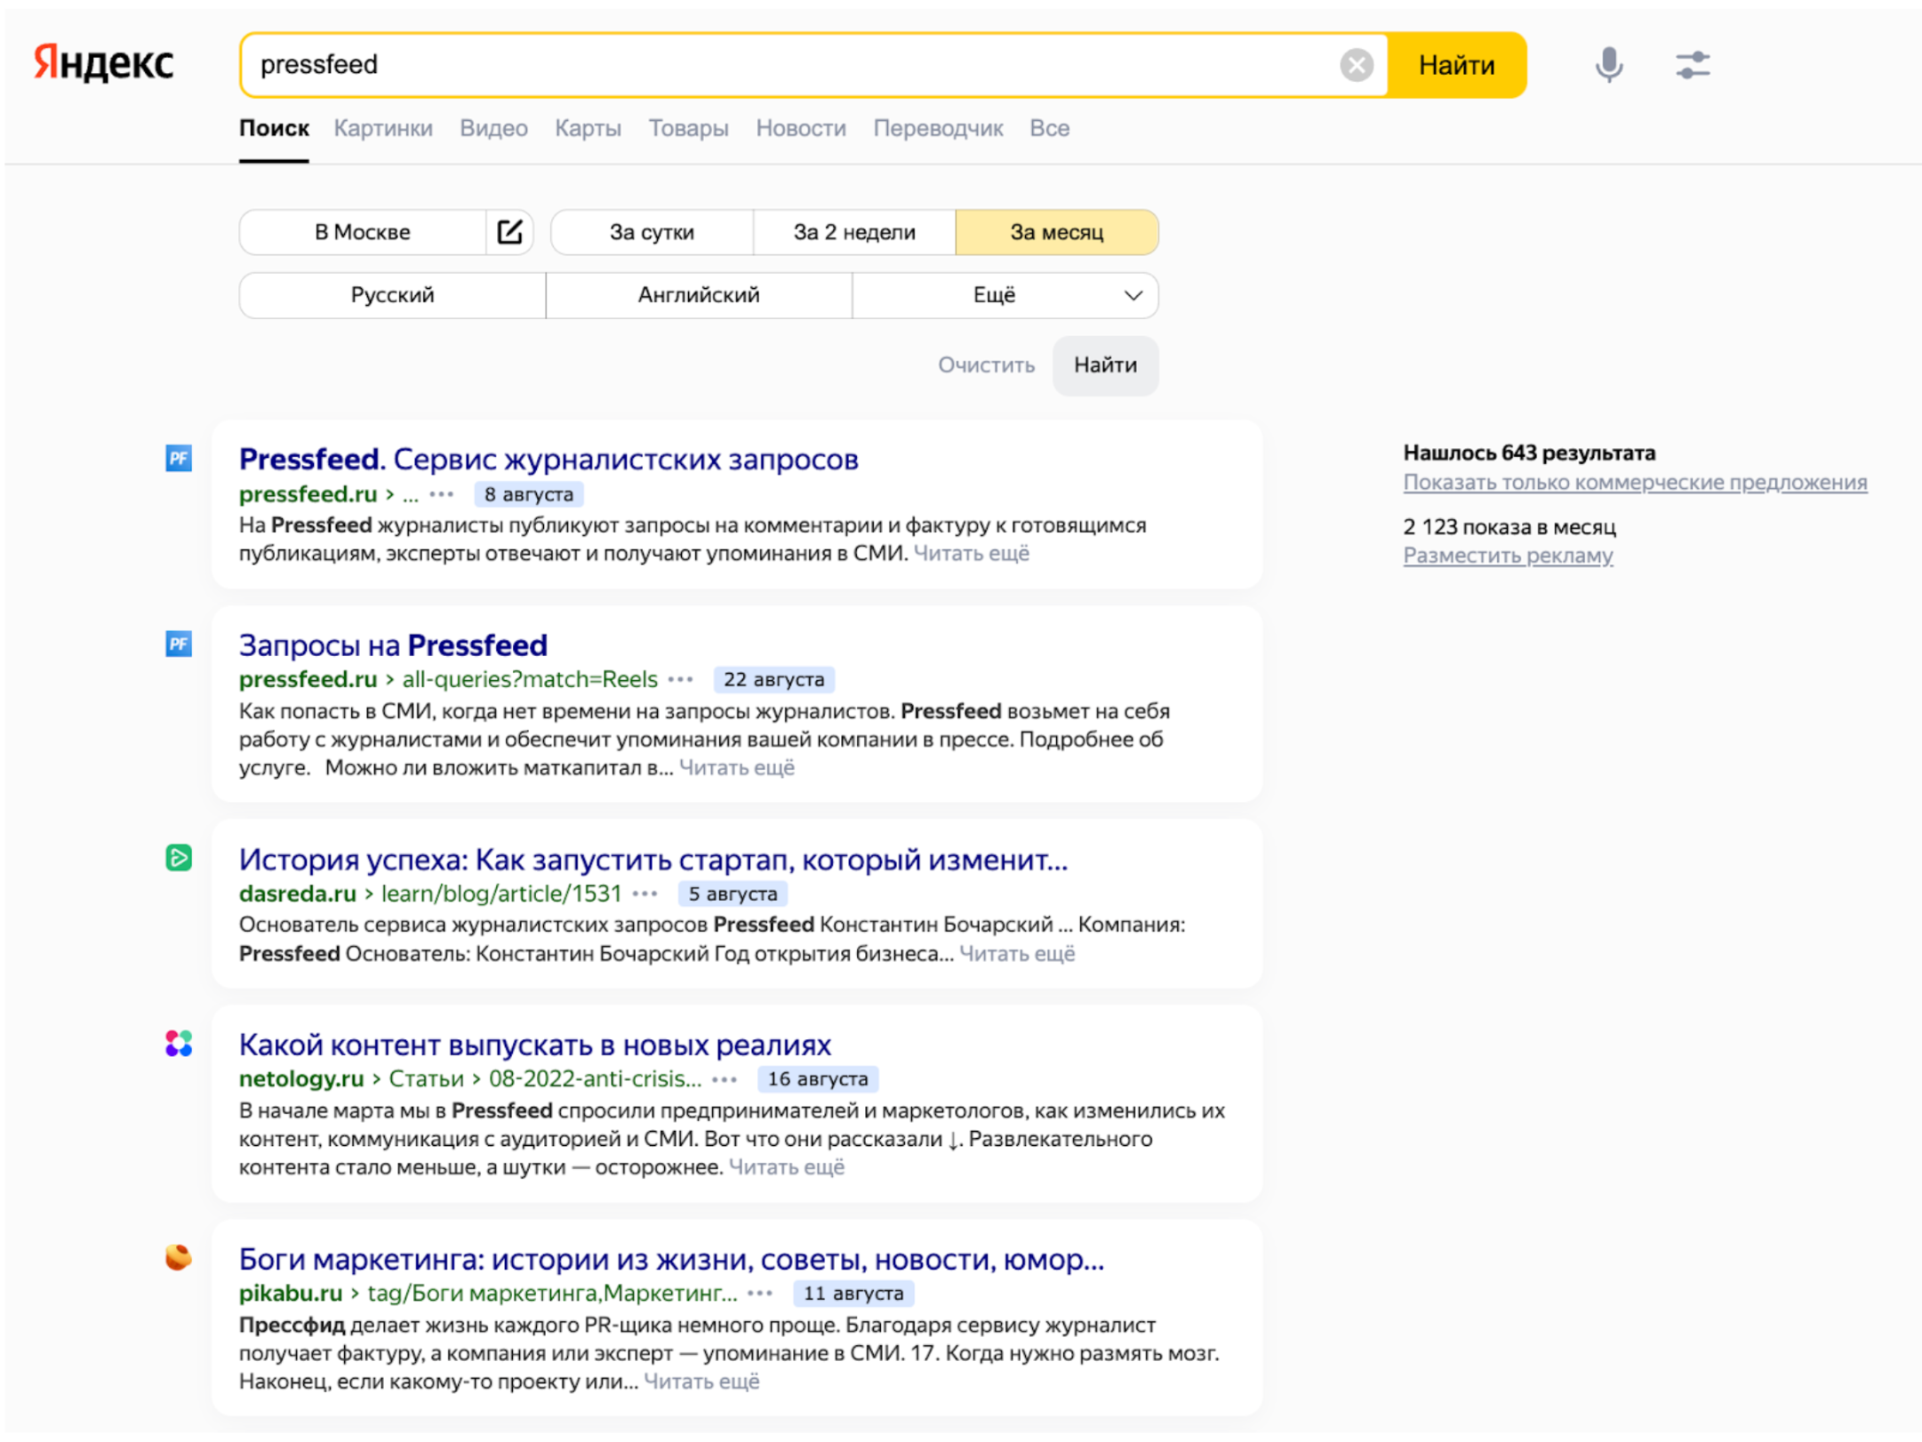Click the dasreda.ru learn/blog/article/1531 URL
The width and height of the screenshot is (1922, 1442).
tap(430, 893)
